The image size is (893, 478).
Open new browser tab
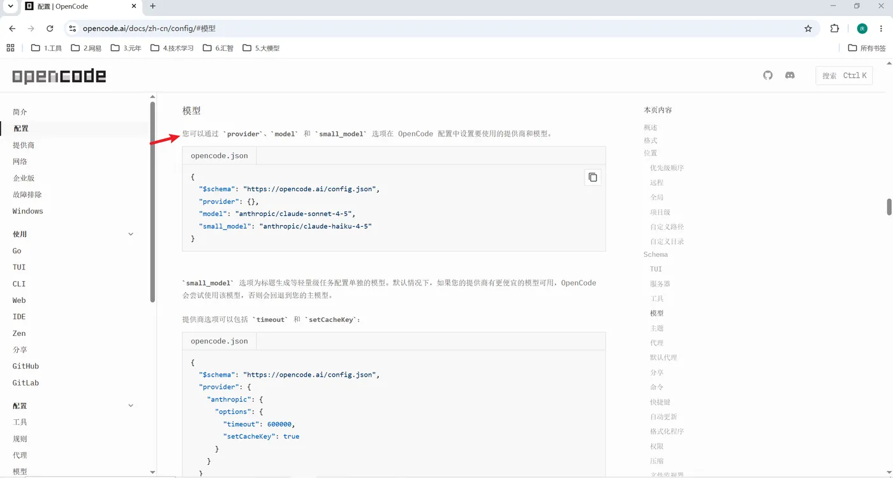click(152, 6)
